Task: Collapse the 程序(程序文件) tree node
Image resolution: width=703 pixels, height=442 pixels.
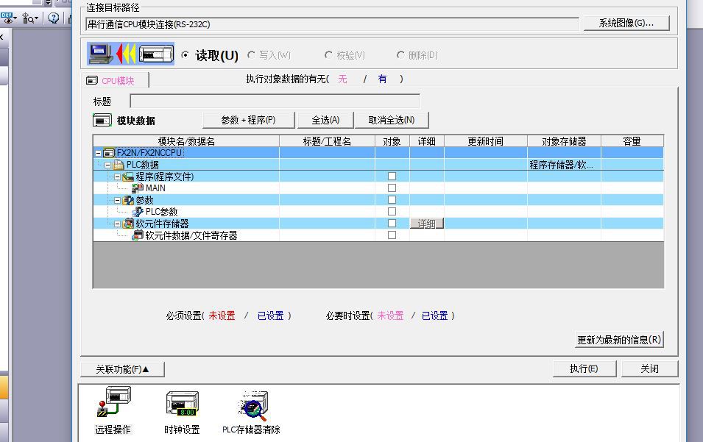Action: [117, 177]
